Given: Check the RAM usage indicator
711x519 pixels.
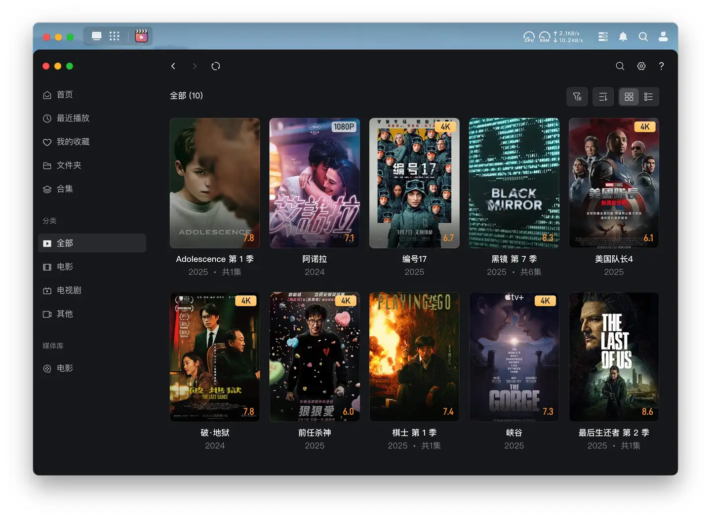Looking at the screenshot, I should [x=545, y=37].
